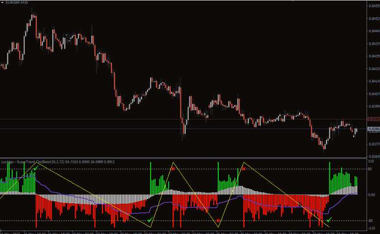Click the 0.8452 value on price scale
The width and height of the screenshot is (380, 234).
pyautogui.click(x=373, y=19)
